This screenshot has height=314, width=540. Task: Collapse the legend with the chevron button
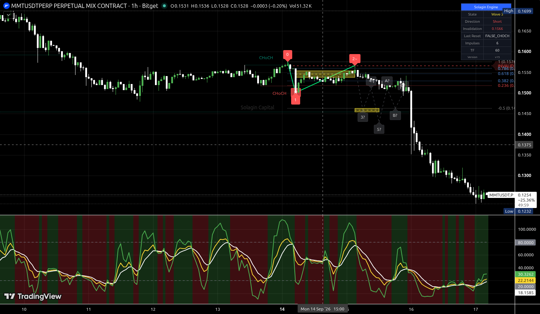pyautogui.click(x=8, y=15)
